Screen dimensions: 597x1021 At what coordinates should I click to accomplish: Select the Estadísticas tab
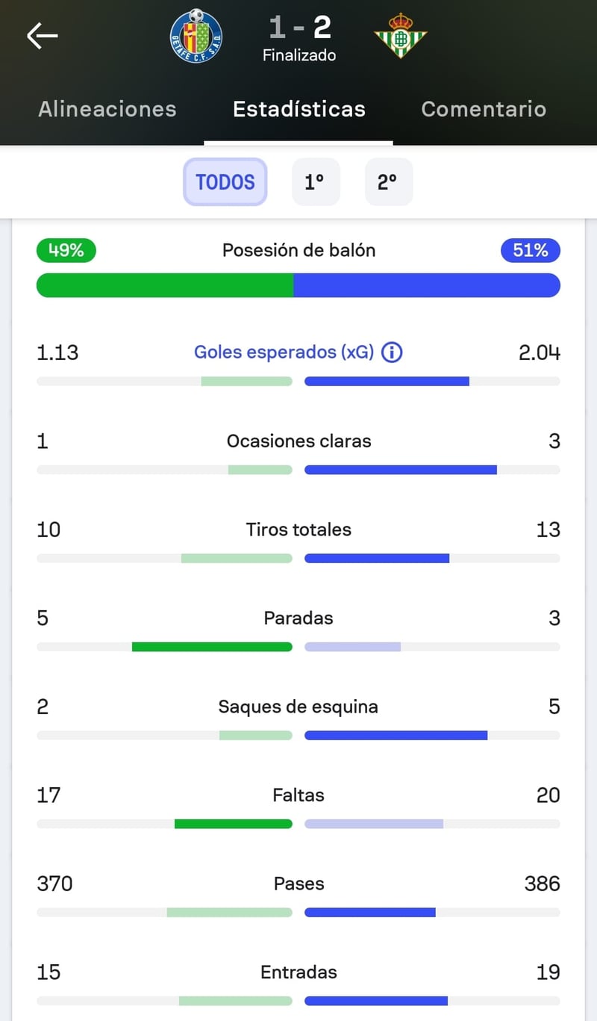point(298,109)
